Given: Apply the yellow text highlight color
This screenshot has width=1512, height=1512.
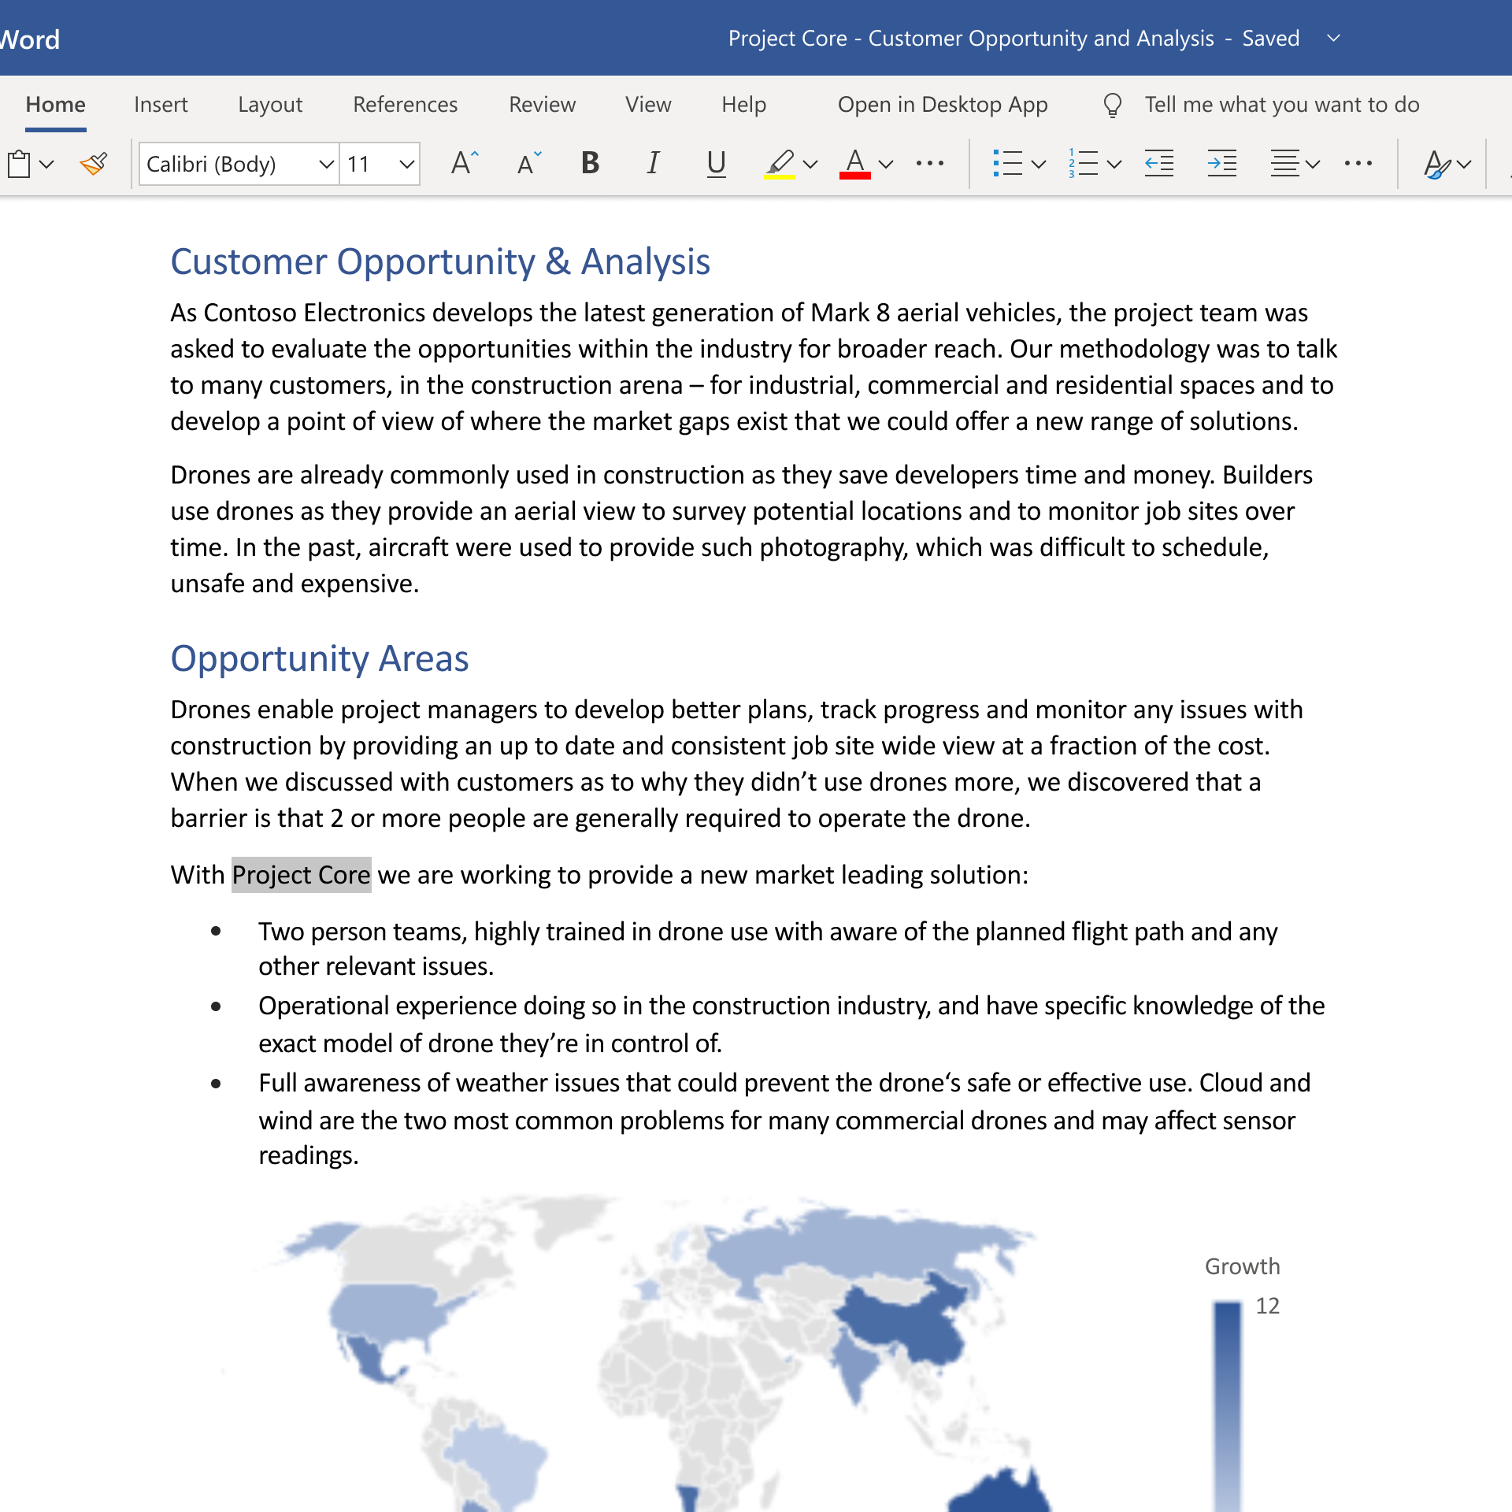Looking at the screenshot, I should (x=780, y=164).
